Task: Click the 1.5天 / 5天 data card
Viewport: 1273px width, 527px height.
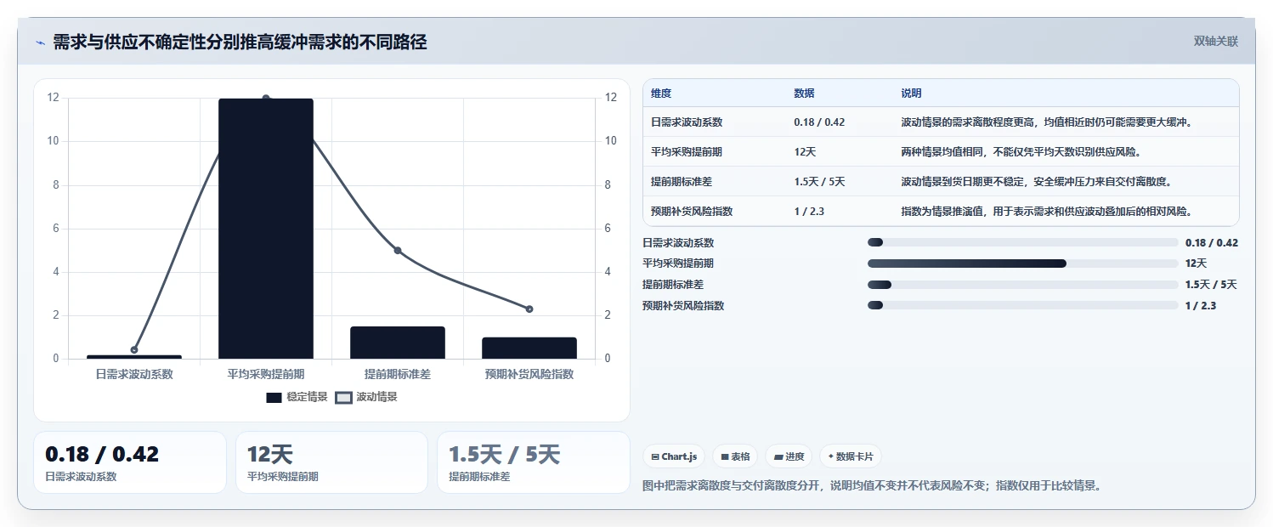Action: [534, 462]
